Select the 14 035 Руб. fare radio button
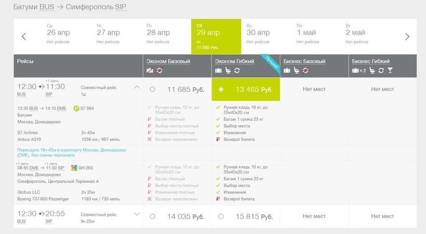 (x=152, y=216)
